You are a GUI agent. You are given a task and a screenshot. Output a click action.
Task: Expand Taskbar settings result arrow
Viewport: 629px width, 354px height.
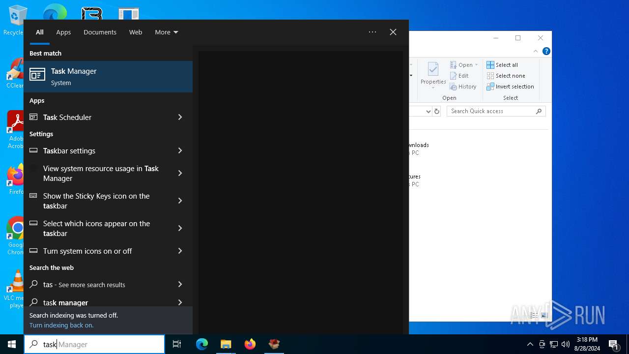coord(180,150)
